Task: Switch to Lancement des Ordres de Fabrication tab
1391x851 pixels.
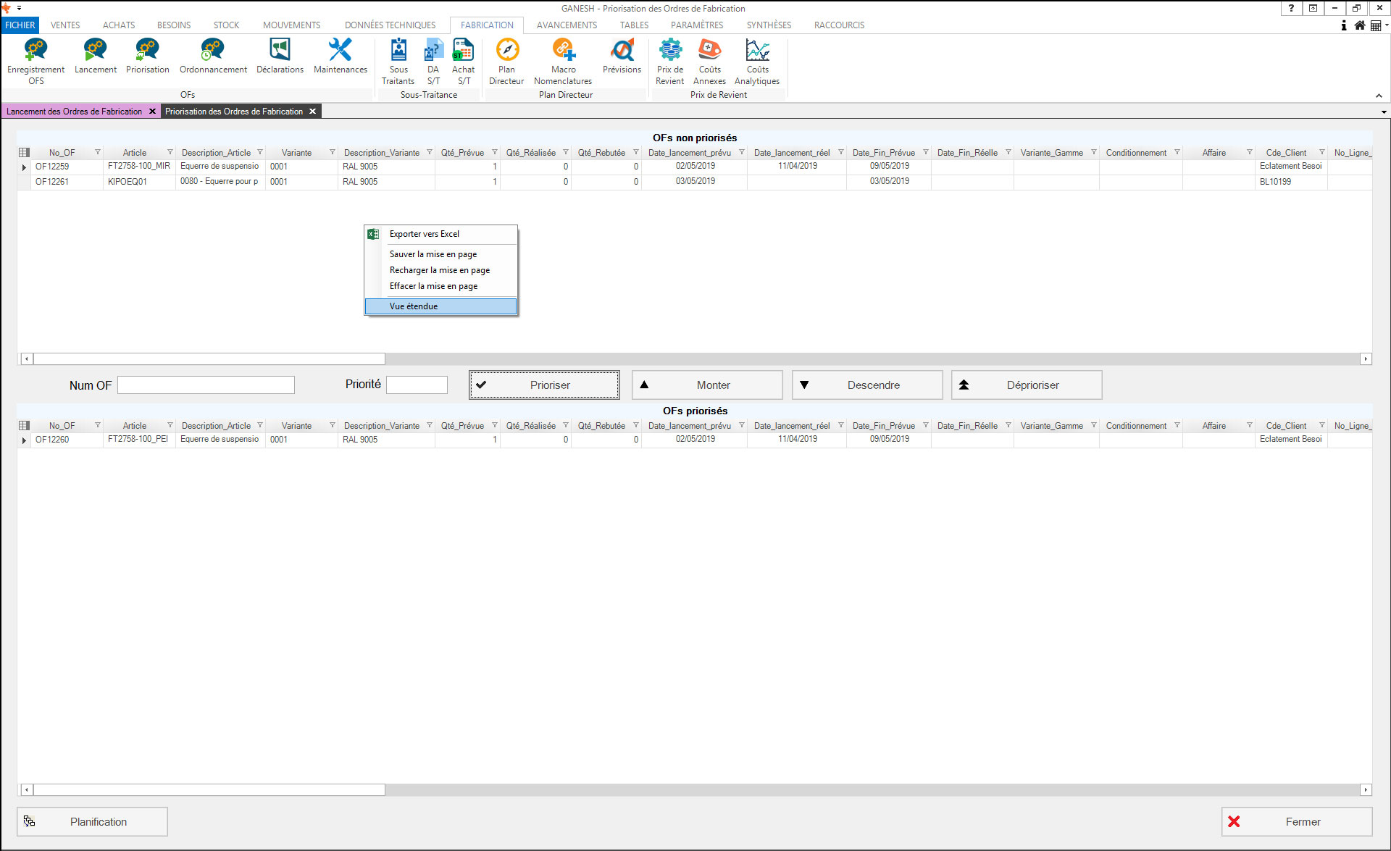Action: [x=74, y=112]
